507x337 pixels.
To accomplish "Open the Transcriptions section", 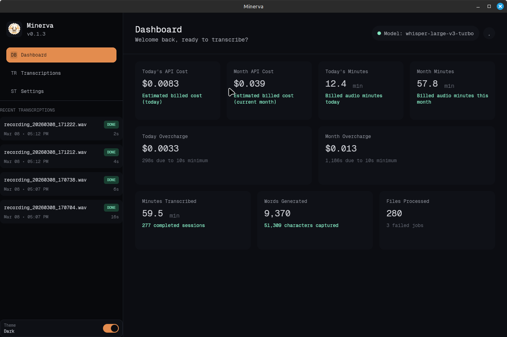I will pyautogui.click(x=40, y=73).
